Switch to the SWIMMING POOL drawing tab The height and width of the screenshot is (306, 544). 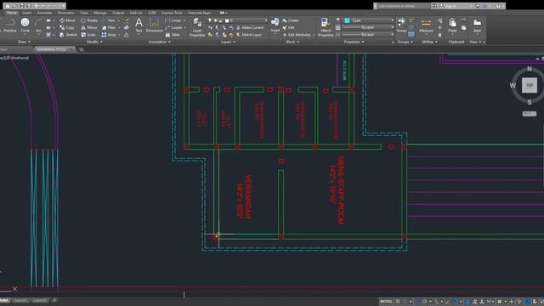pos(54,49)
